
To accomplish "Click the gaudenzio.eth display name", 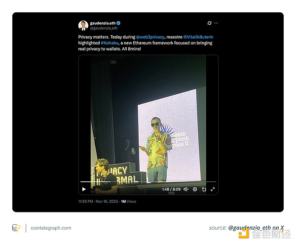I will [x=102, y=23].
